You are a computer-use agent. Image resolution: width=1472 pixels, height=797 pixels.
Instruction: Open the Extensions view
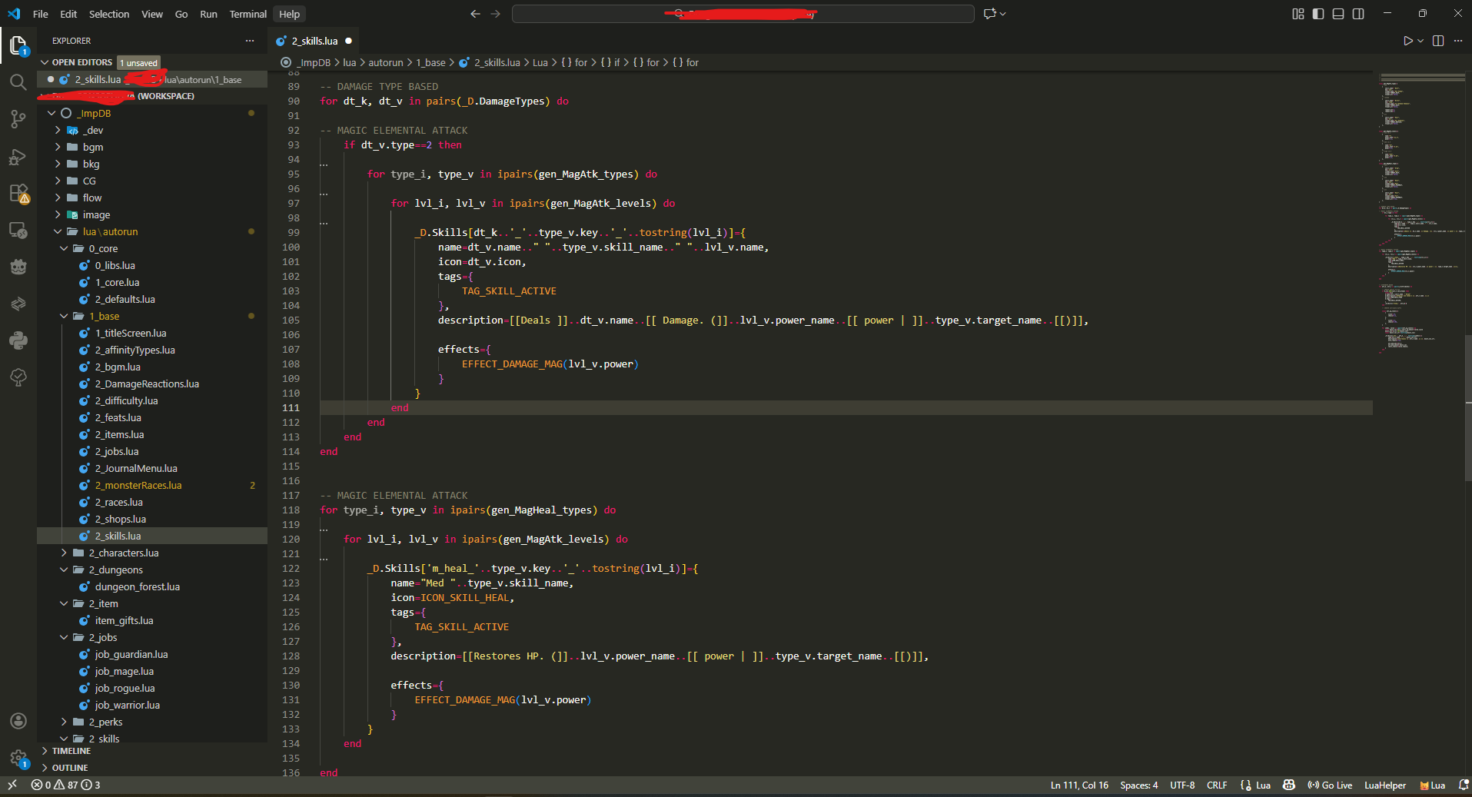point(18,194)
